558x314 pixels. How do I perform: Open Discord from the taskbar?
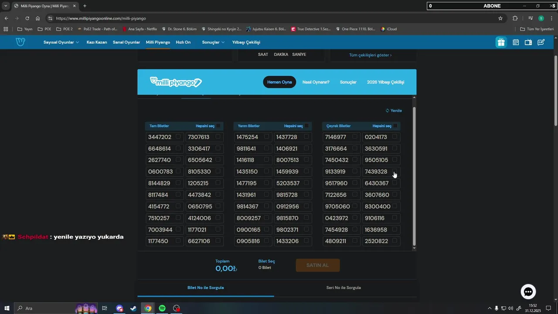coord(119,308)
